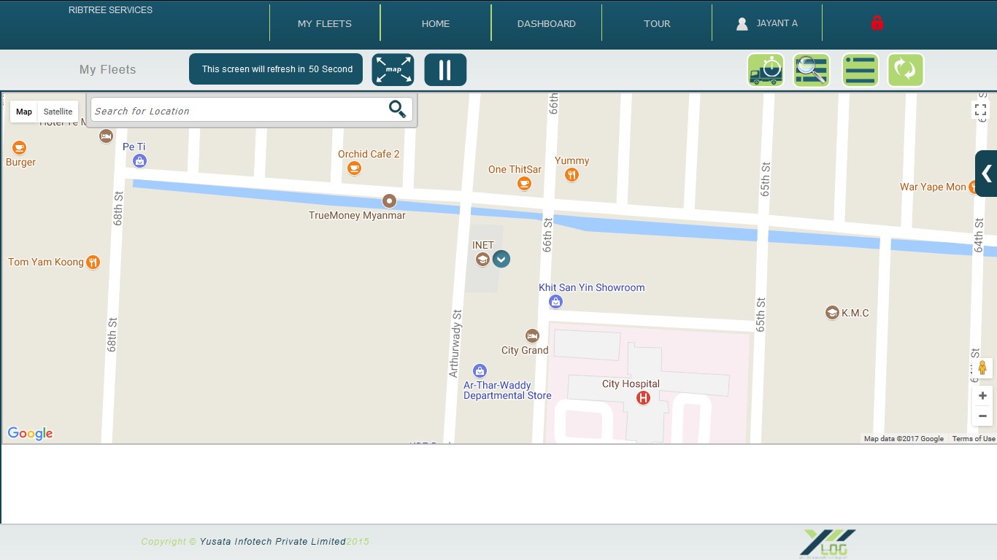Image resolution: width=997 pixels, height=560 pixels.
Task: Open Terms of Use link
Action: (x=974, y=438)
